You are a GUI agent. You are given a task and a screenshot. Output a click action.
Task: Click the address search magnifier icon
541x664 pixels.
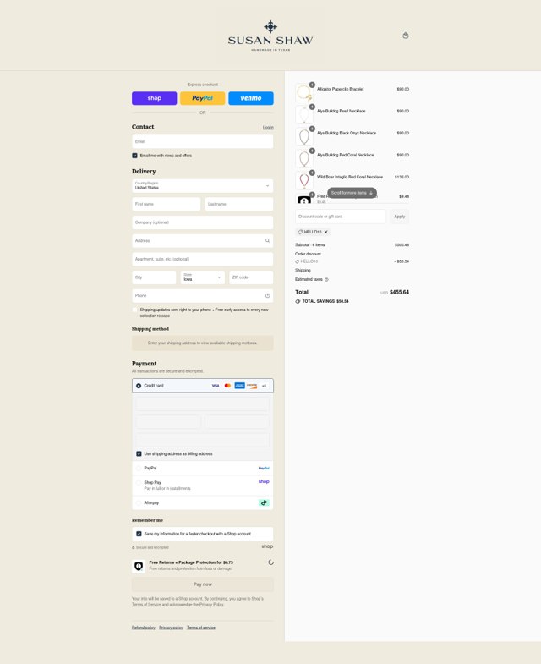pyautogui.click(x=267, y=240)
